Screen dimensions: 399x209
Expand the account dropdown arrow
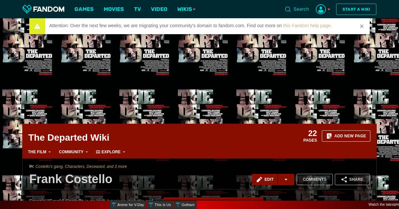click(329, 9)
